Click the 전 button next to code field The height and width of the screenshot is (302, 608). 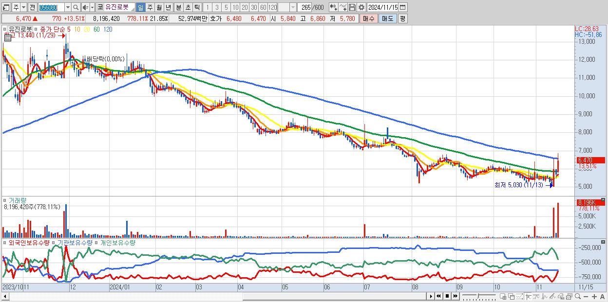pos(33,8)
